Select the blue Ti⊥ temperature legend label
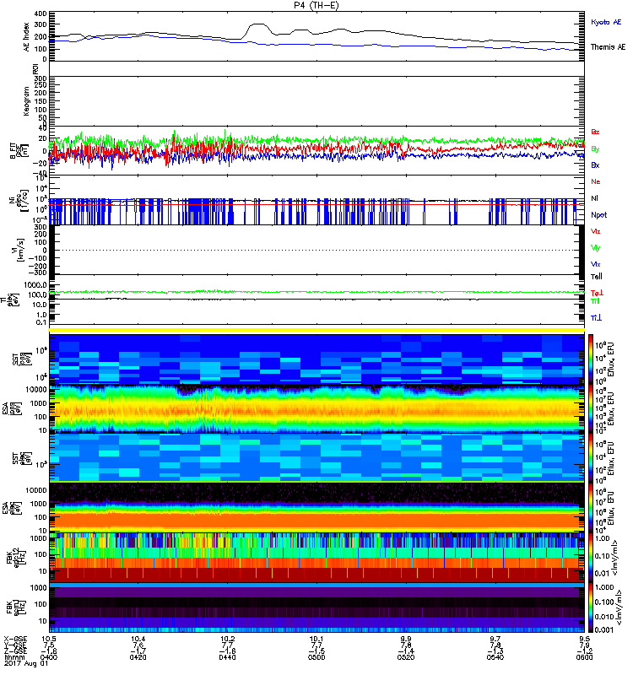The height and width of the screenshot is (675, 633). pyautogui.click(x=596, y=318)
